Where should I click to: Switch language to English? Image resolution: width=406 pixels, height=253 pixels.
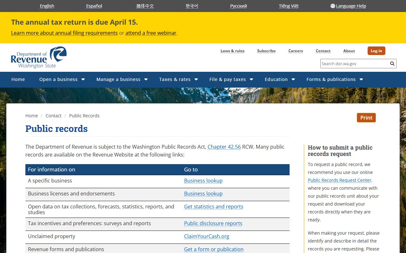pos(47,6)
